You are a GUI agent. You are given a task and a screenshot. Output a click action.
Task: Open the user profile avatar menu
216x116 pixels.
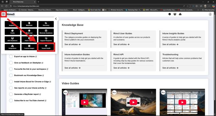point(210,14)
